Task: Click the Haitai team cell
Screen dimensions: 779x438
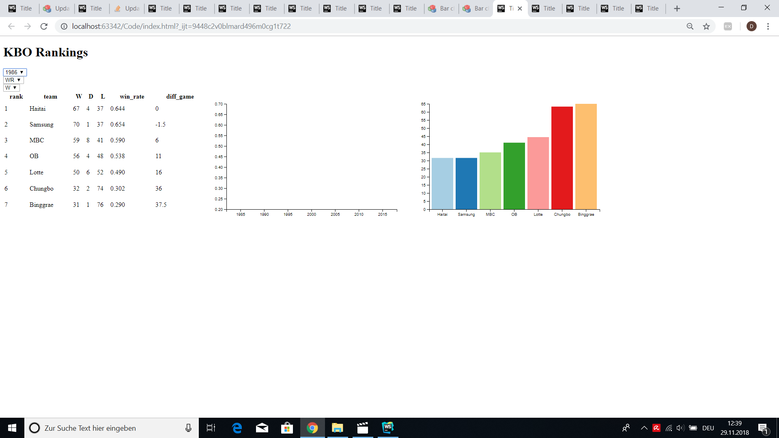Action: [x=37, y=109]
